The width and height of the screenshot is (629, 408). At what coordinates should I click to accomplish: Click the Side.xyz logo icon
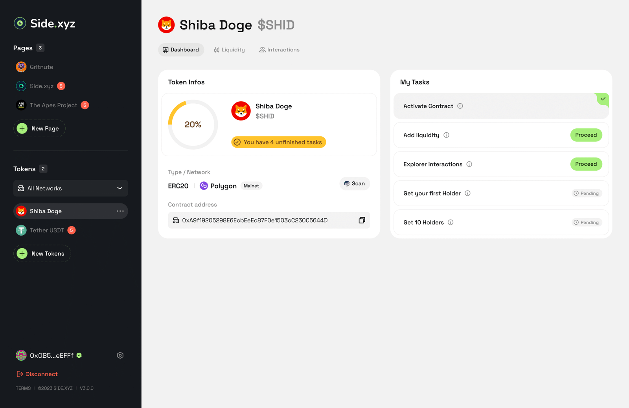(19, 24)
